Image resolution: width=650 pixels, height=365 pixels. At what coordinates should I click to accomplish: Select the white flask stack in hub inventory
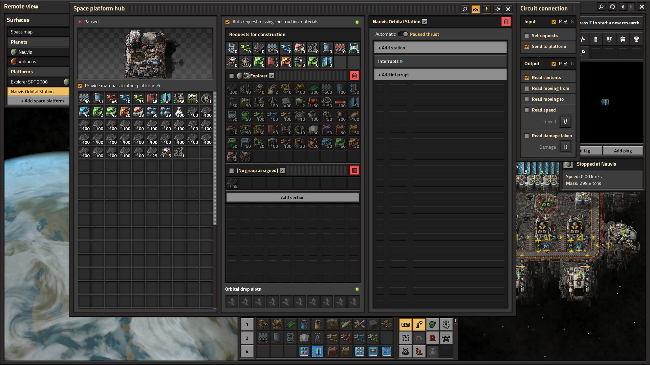179,112
